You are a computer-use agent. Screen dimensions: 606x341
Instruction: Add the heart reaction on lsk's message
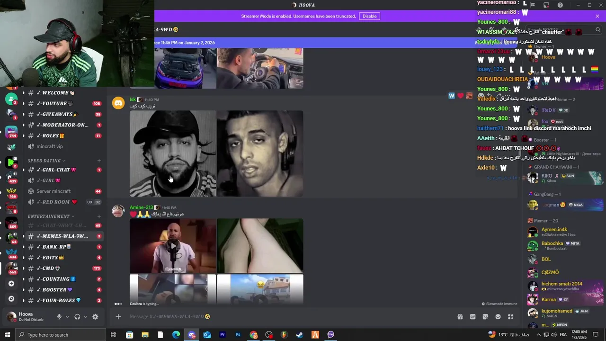pyautogui.click(x=460, y=96)
